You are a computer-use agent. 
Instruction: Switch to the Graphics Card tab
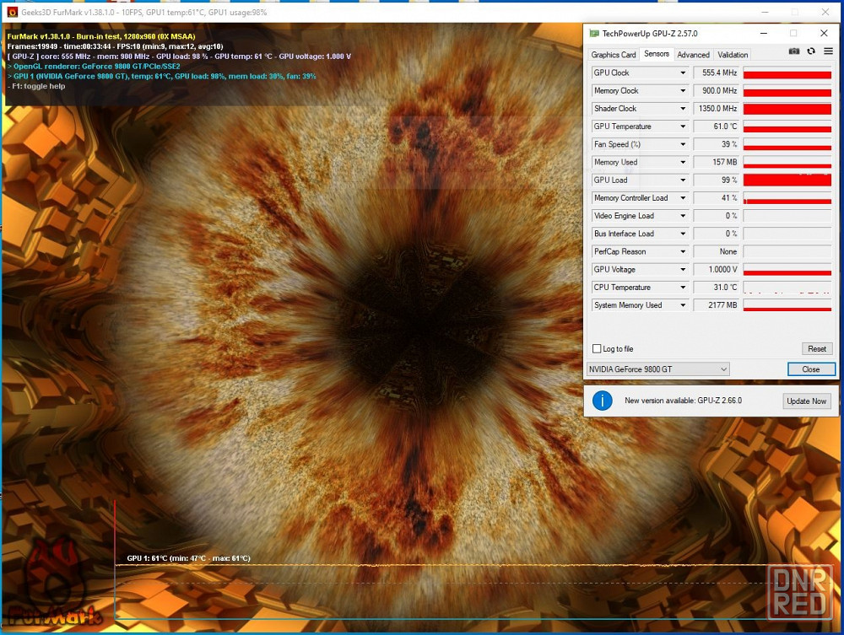613,54
